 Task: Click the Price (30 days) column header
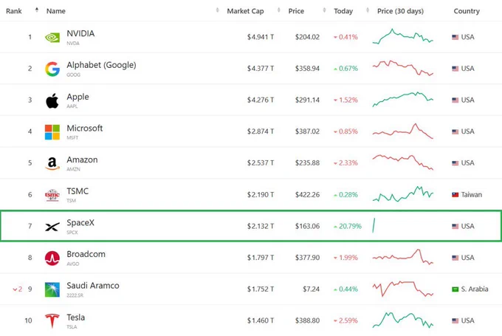[x=400, y=11]
